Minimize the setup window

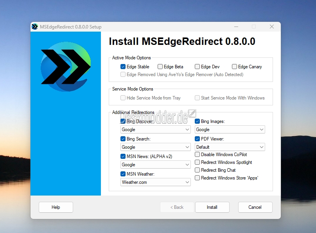(236, 27)
